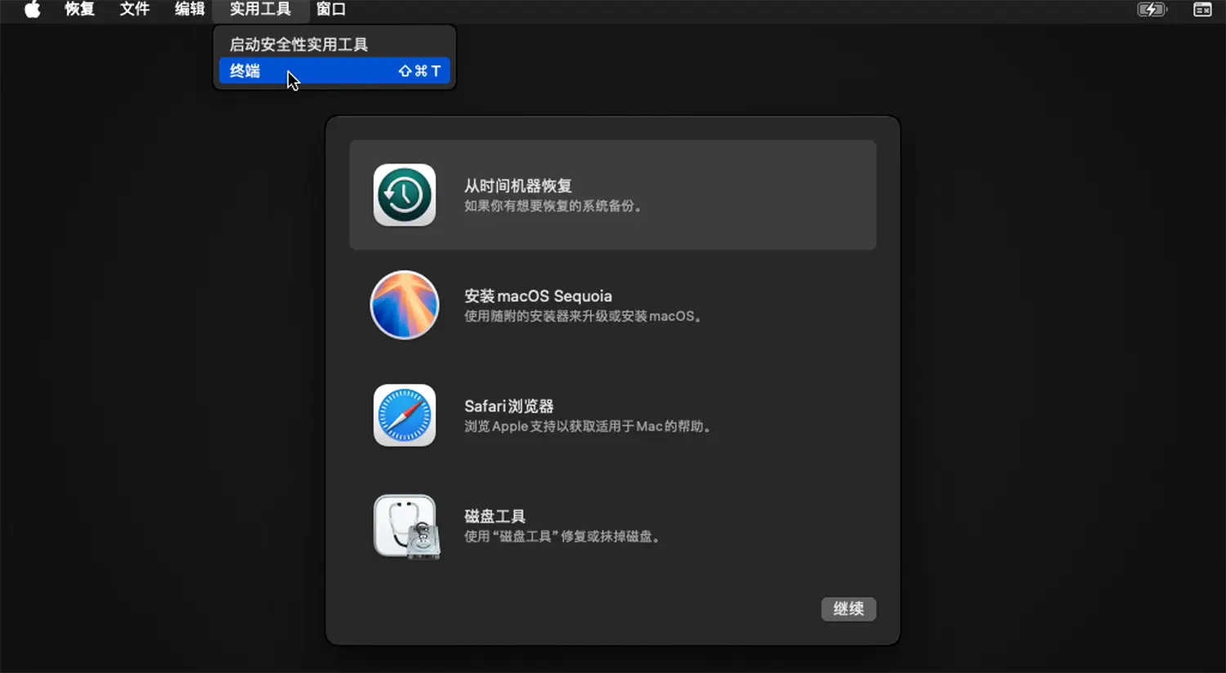This screenshot has width=1226, height=673.
Task: Launch Safari using its compass icon
Action: click(x=404, y=416)
